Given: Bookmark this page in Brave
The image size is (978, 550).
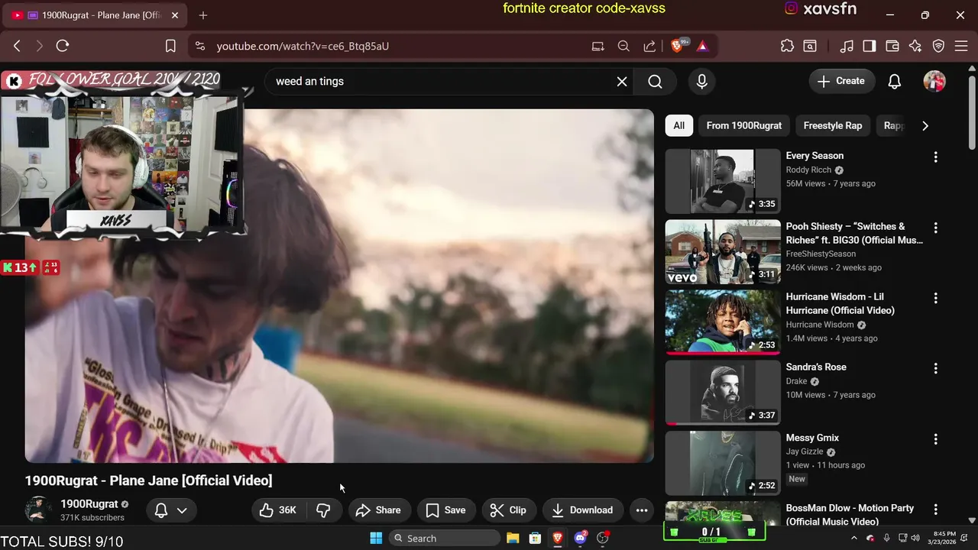Looking at the screenshot, I should [171, 46].
